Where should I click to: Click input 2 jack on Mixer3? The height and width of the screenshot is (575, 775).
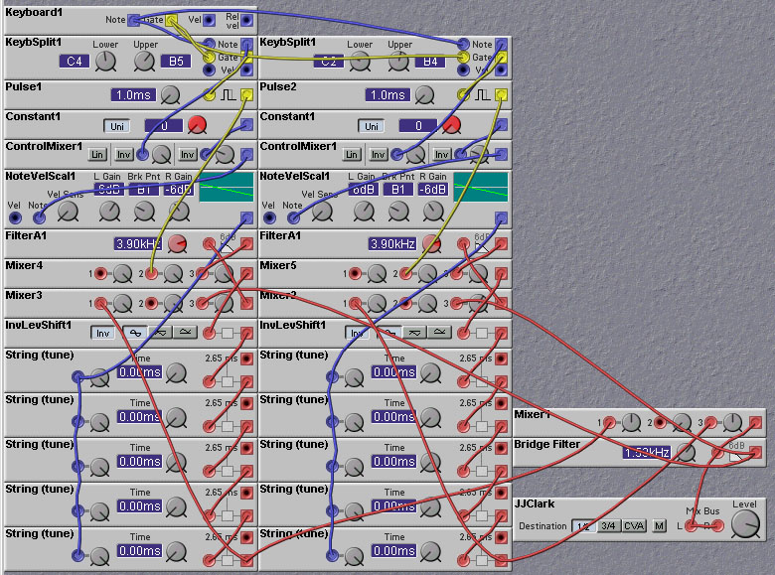pyautogui.click(x=151, y=303)
